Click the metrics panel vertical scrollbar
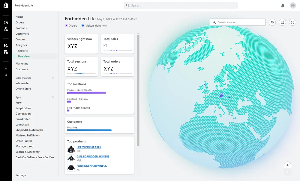 tap(138, 91)
